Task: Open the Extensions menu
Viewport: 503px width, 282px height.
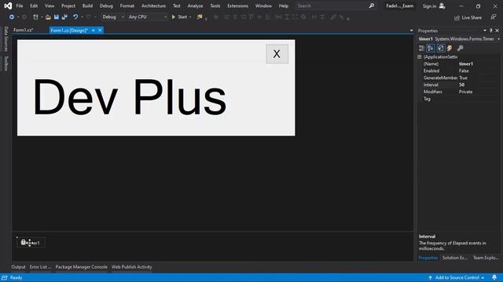Action: 237,5
